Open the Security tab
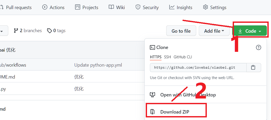The height and width of the screenshot is (120, 271). tap(147, 8)
